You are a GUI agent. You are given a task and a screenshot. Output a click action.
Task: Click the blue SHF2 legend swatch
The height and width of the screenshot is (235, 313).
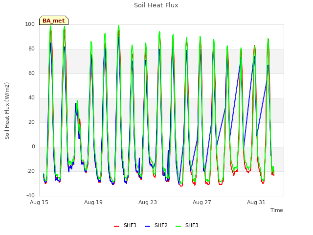[x=147, y=226]
